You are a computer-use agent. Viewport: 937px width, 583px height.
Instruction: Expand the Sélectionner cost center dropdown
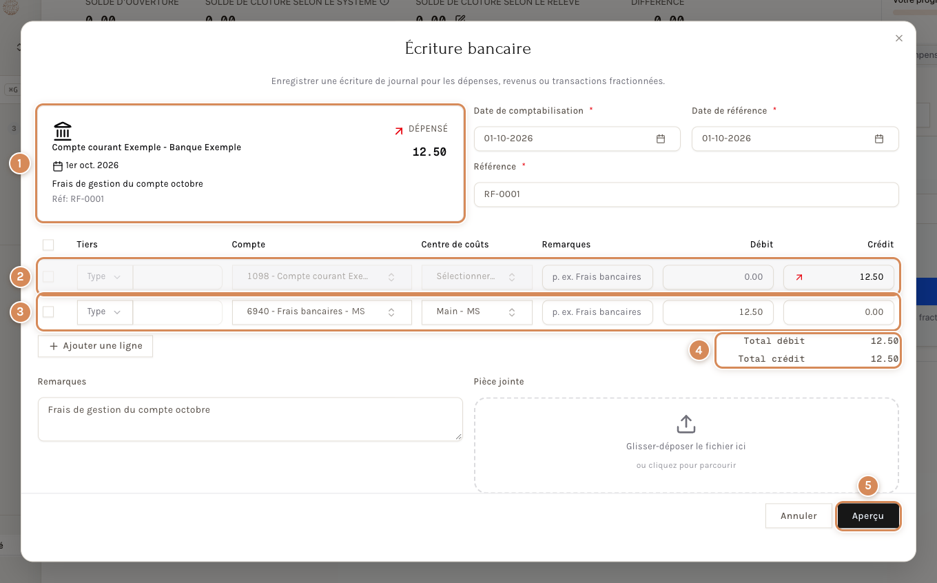pyautogui.click(x=477, y=276)
